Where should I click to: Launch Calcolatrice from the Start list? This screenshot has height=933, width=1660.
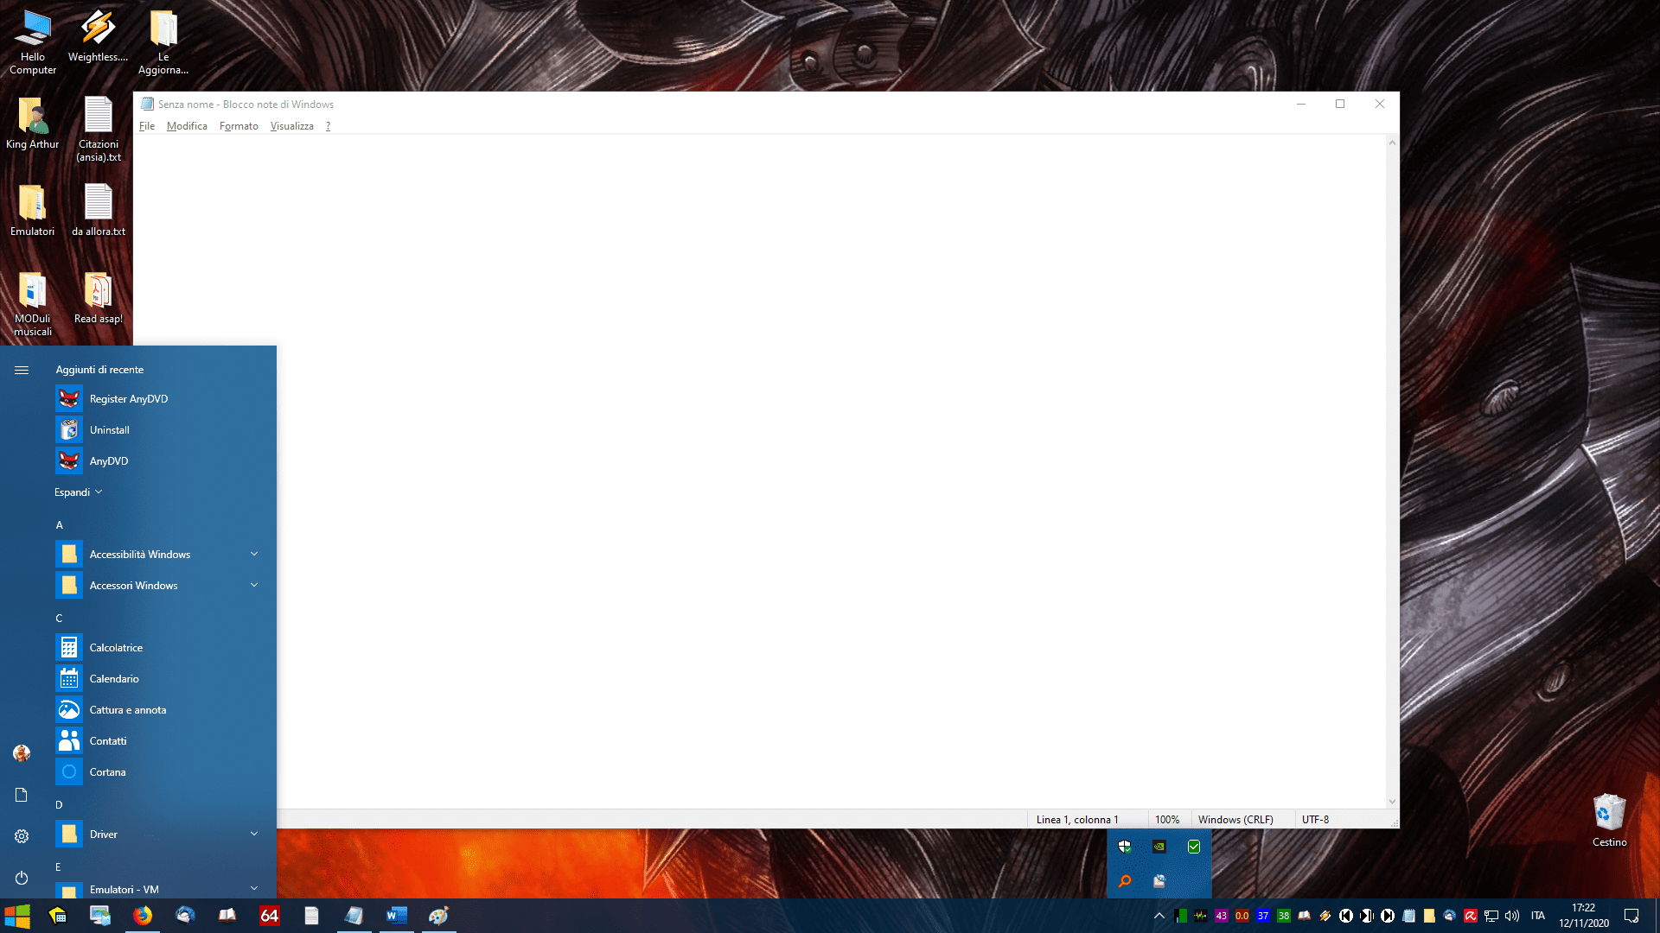coord(115,648)
